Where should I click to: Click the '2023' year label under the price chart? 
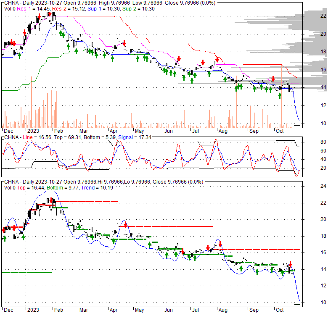(33, 131)
